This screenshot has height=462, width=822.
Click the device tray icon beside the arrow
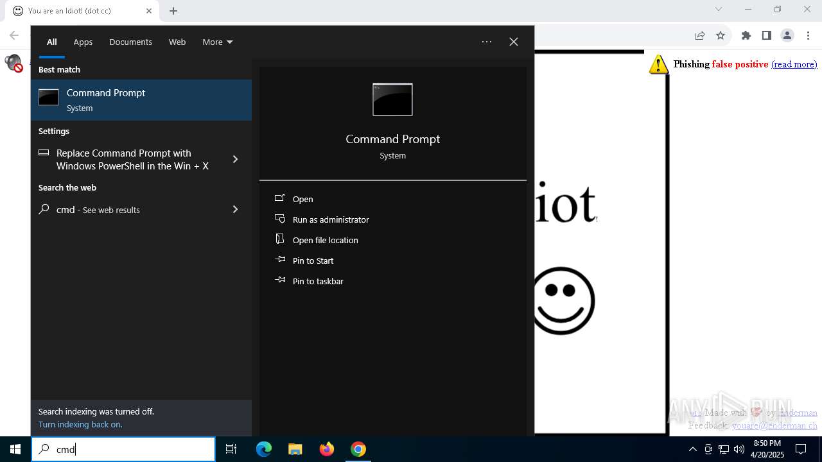[x=708, y=449]
